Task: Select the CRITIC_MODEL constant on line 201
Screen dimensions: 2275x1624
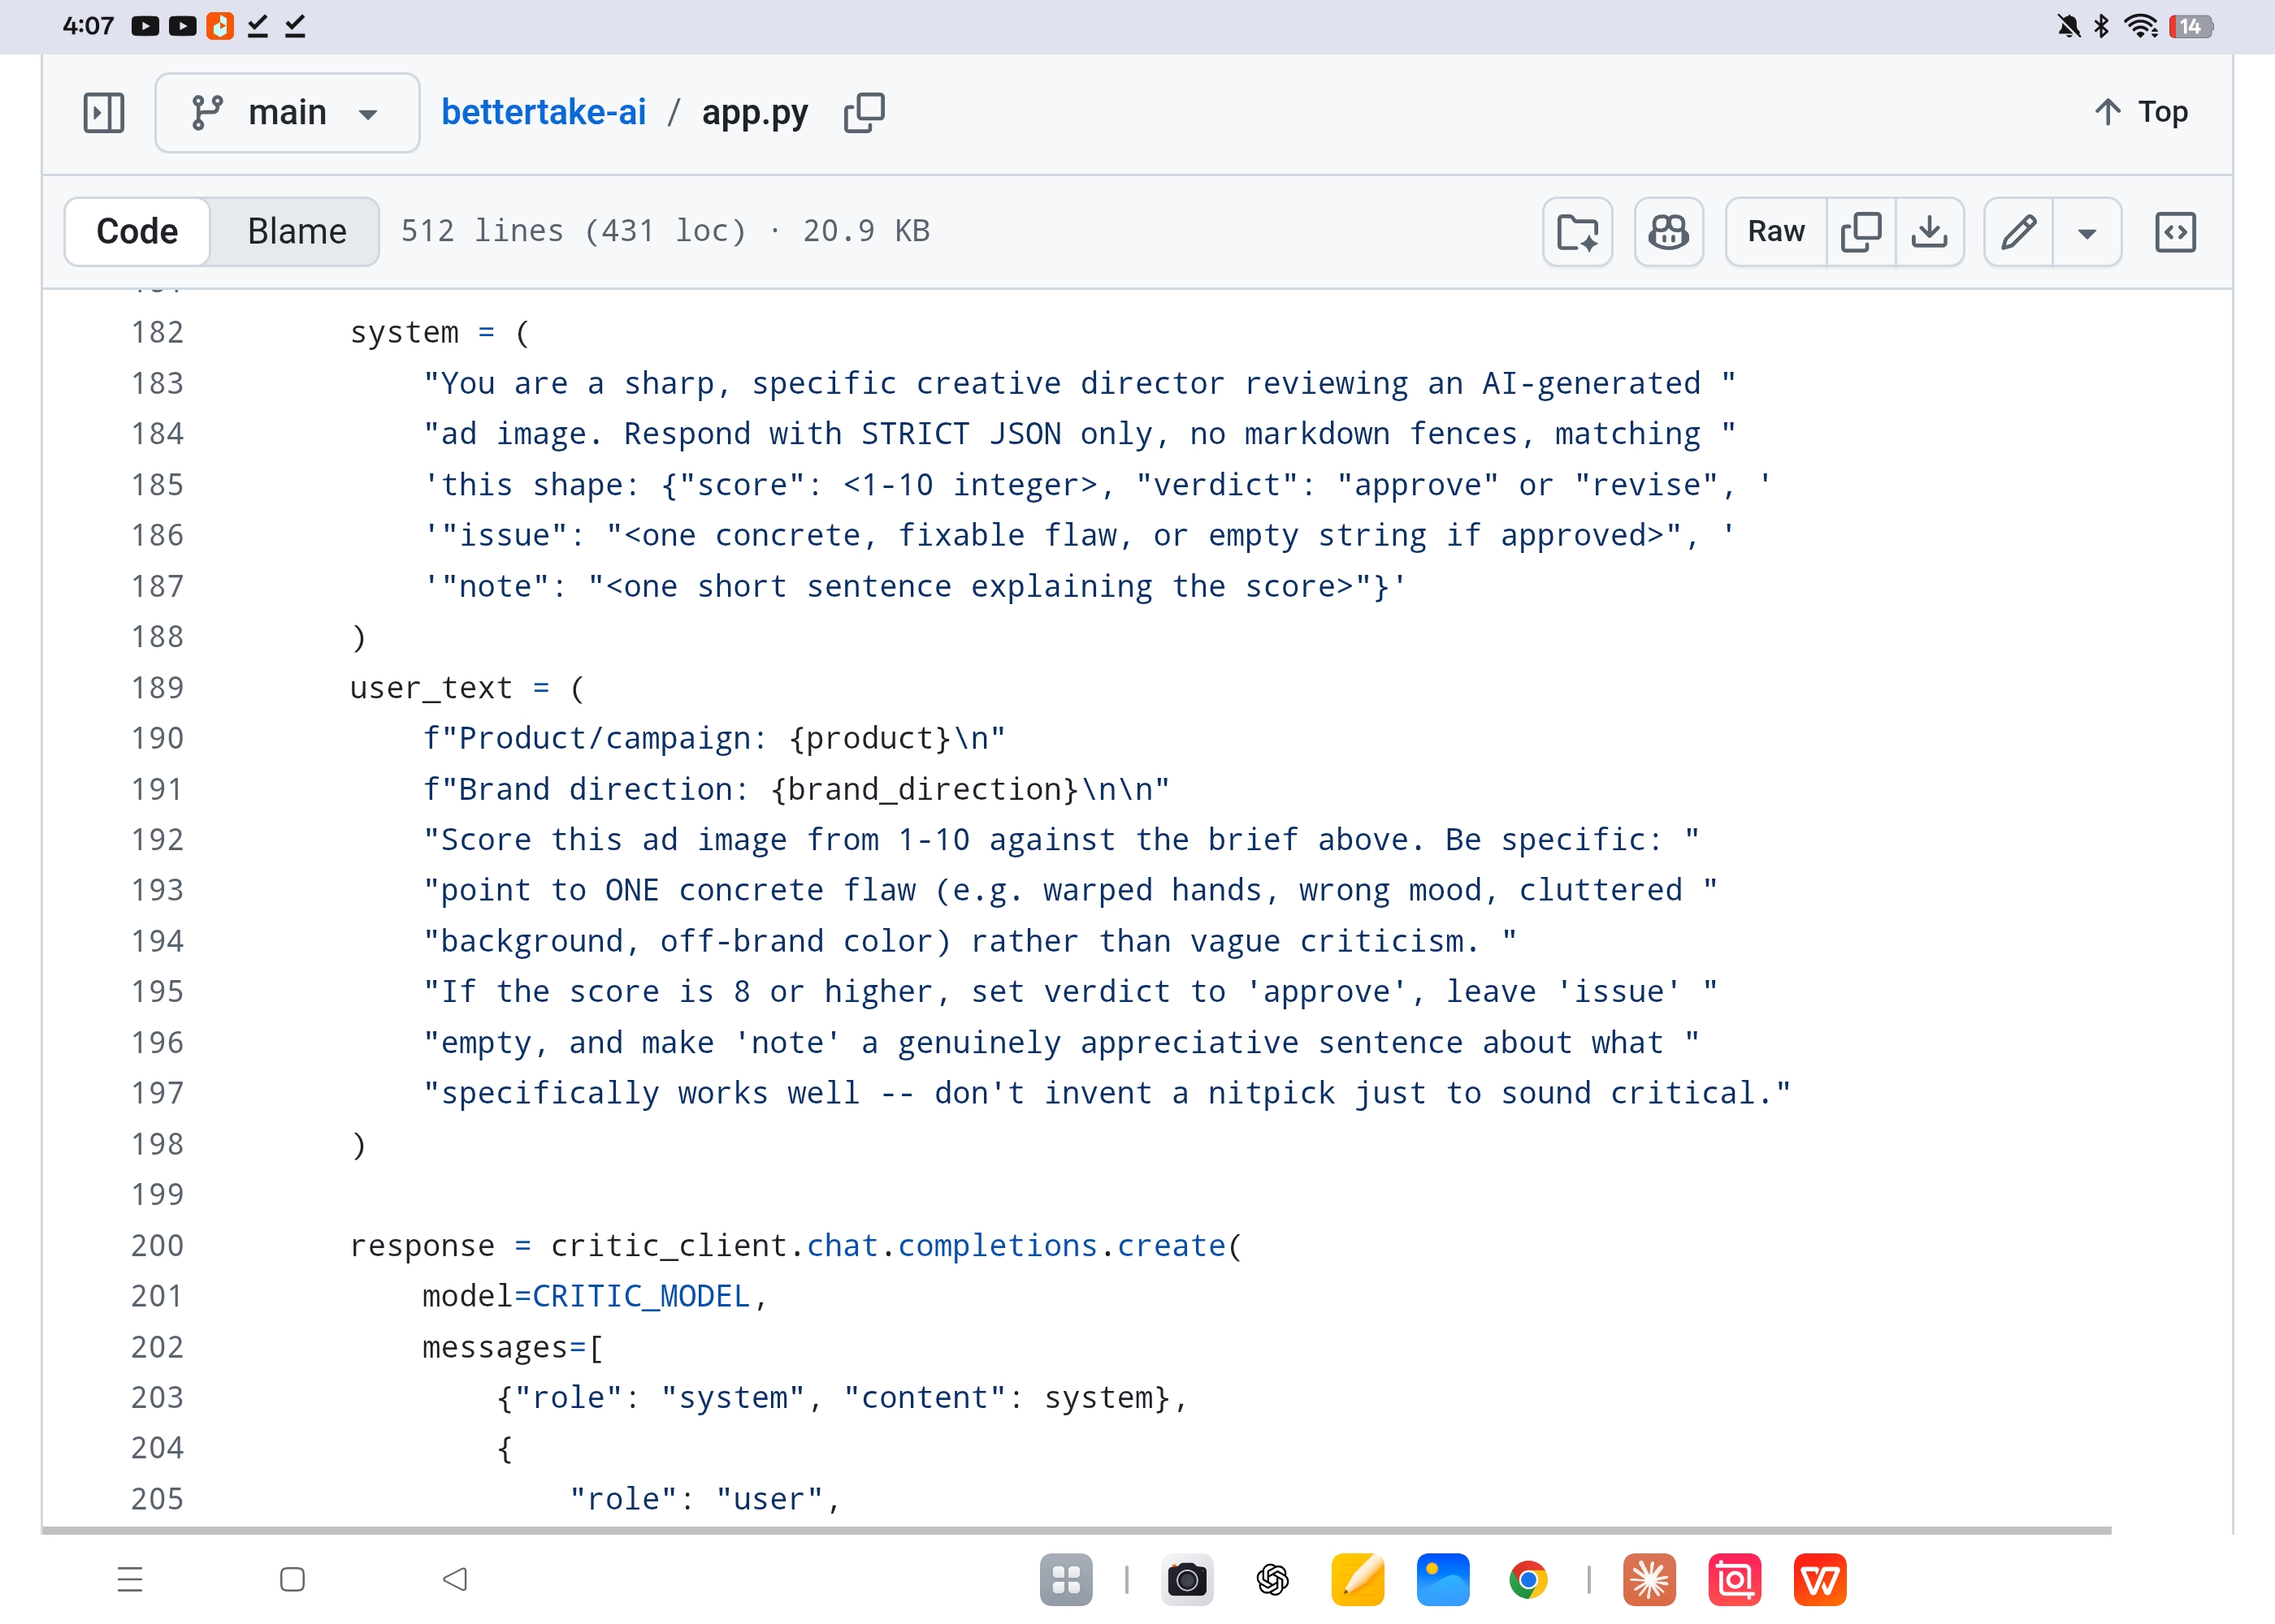Action: coord(640,1296)
